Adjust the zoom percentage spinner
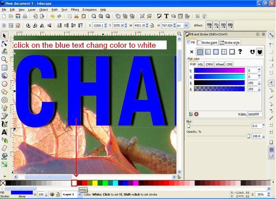Image resolution: width=276 pixels, height=199 pixels. 269,194
